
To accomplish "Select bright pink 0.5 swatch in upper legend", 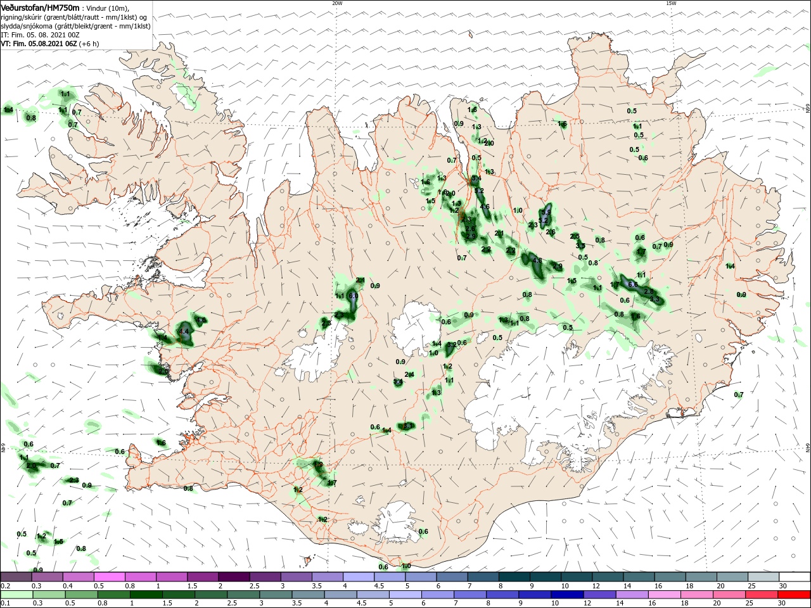I will (x=109, y=577).
